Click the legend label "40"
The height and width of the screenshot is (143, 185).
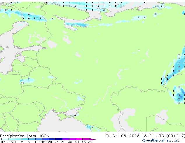(77, 142)
